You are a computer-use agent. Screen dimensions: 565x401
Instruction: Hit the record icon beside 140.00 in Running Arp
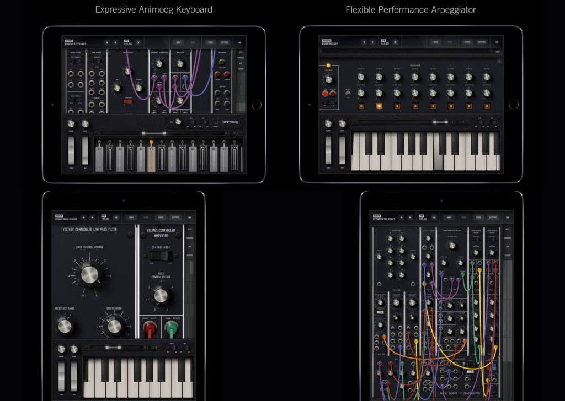click(x=396, y=42)
